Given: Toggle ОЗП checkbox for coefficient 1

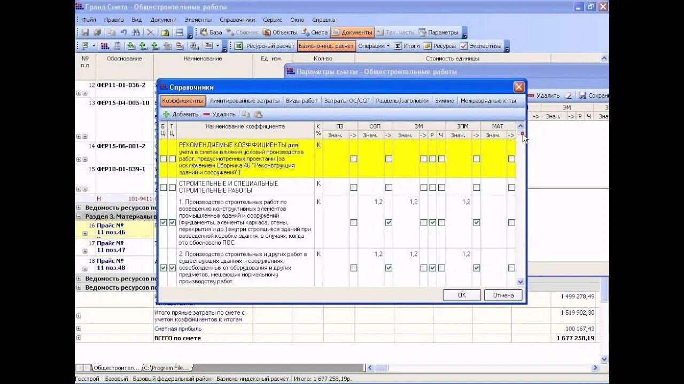Looking at the screenshot, I should [388, 222].
